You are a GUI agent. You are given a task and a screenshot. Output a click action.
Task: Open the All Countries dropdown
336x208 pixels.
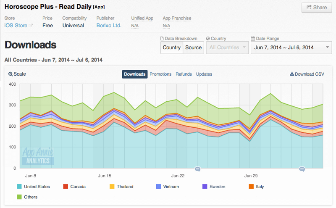227,47
